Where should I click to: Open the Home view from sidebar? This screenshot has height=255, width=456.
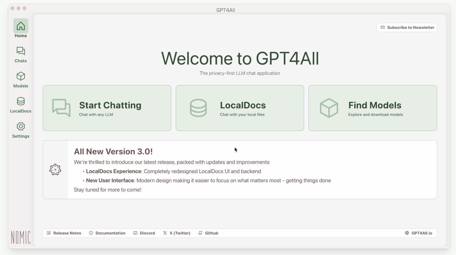(21, 29)
